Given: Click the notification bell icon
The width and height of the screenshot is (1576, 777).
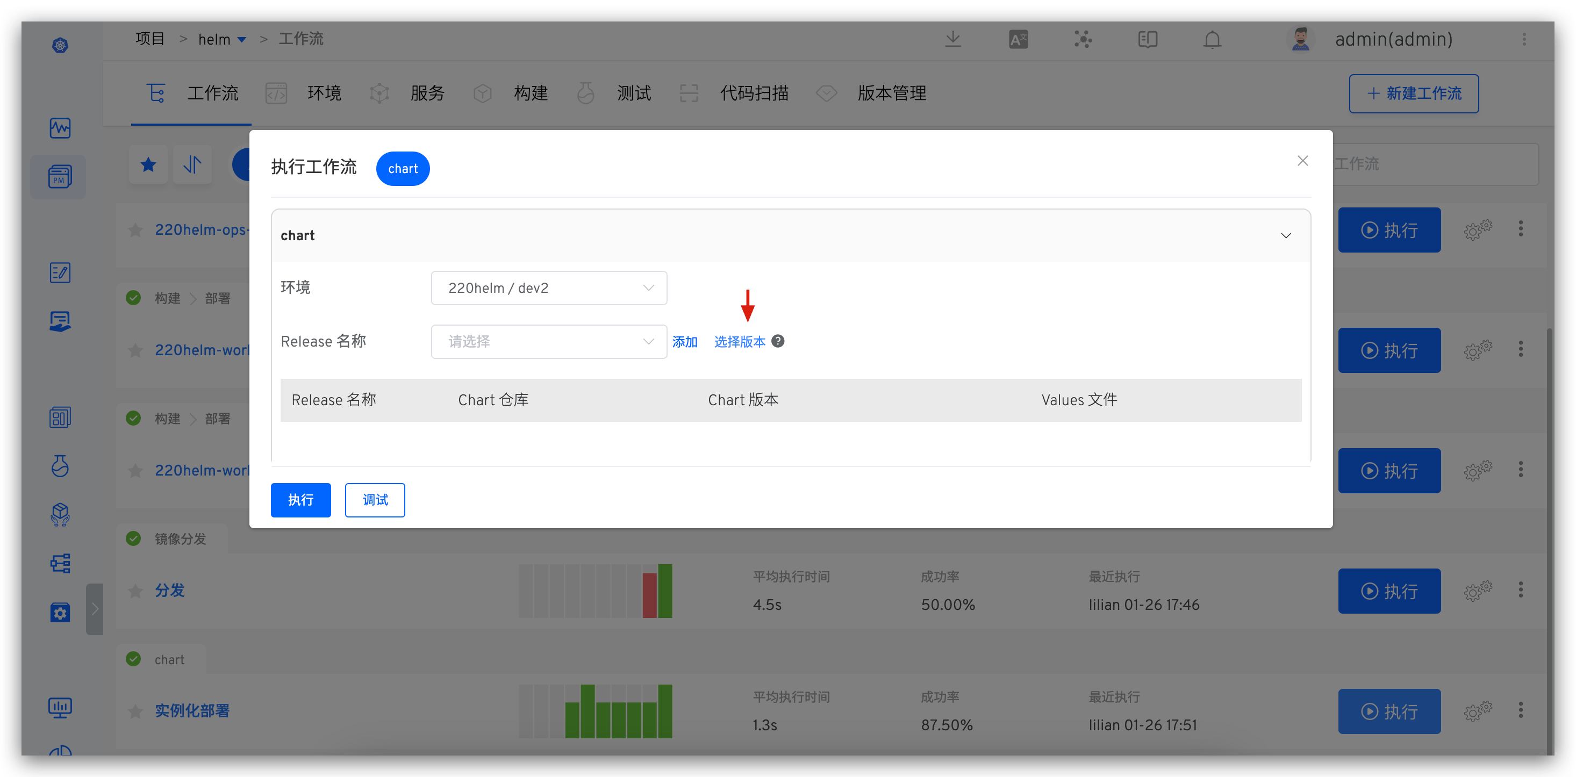Looking at the screenshot, I should [1212, 40].
